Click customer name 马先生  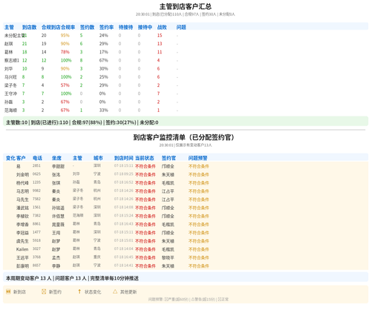22,200
